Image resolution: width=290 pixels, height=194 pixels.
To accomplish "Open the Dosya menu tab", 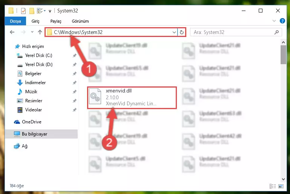I will 15,21.
